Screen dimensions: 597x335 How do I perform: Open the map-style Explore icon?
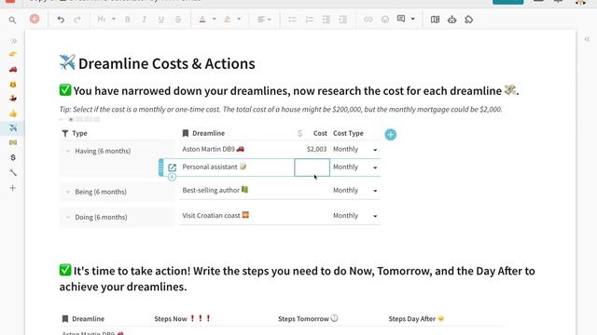pos(436,20)
